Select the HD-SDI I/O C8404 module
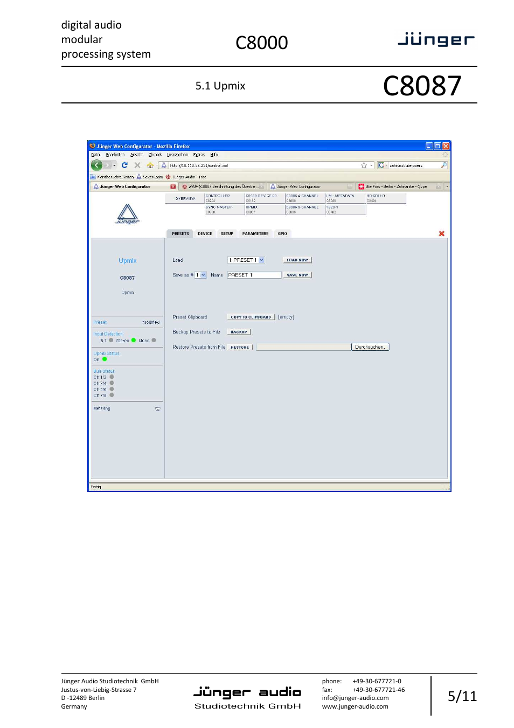This screenshot has width=514, height=728. (386, 198)
